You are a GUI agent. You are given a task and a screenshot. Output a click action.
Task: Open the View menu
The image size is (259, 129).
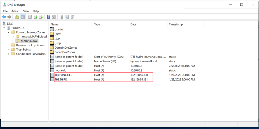click(26, 11)
